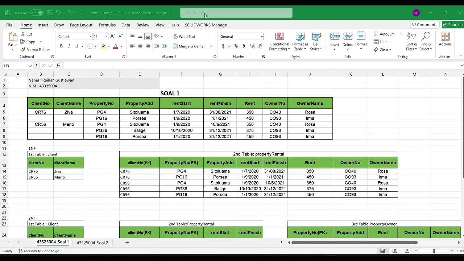The image size is (464, 261).
Task: Open Format as Table gallery
Action: pyautogui.click(x=300, y=42)
